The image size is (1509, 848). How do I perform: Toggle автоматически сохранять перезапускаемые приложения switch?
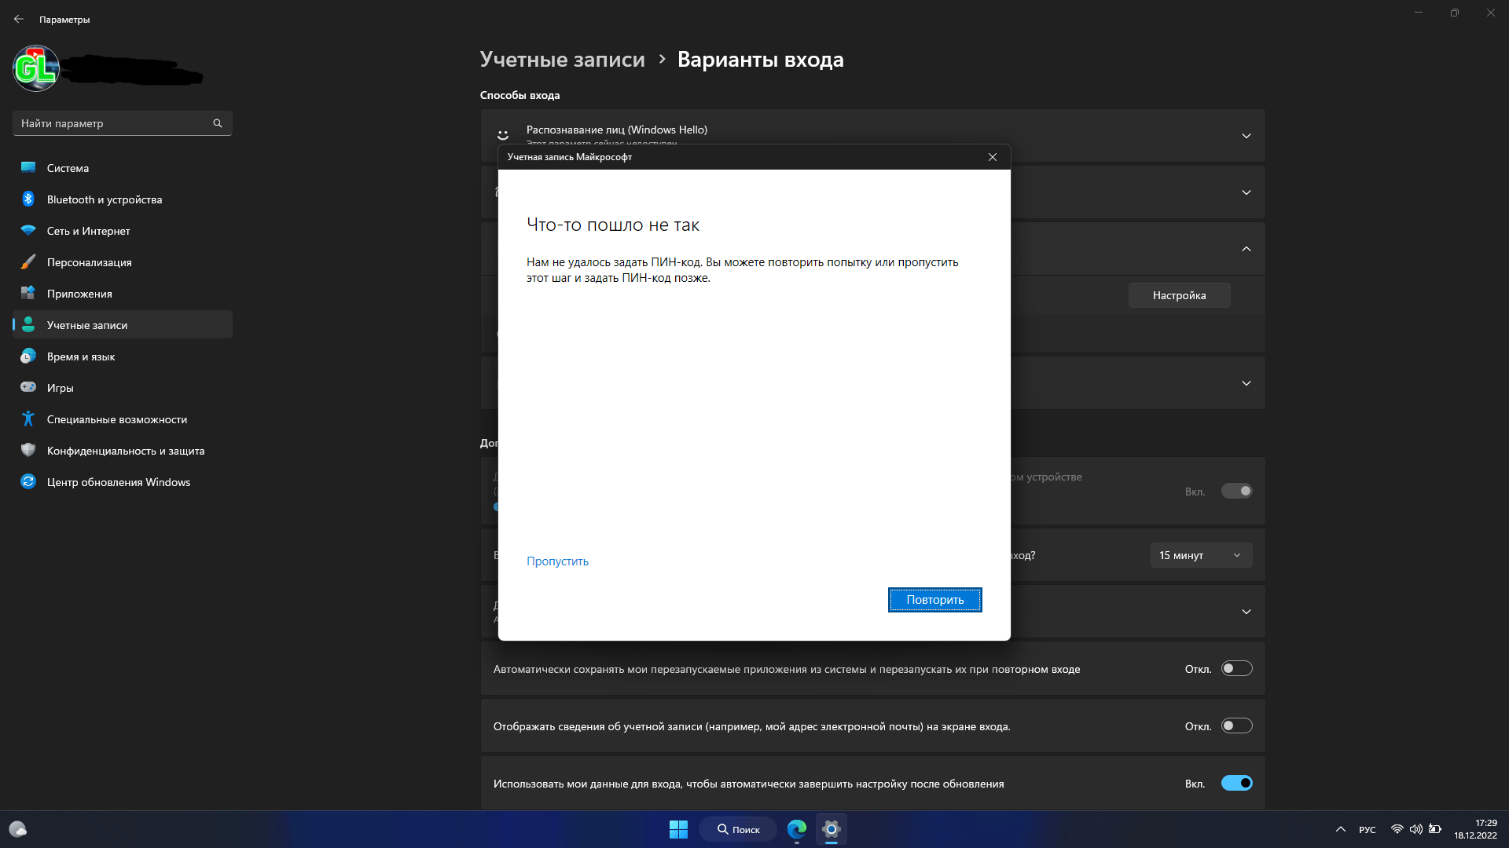(x=1235, y=668)
